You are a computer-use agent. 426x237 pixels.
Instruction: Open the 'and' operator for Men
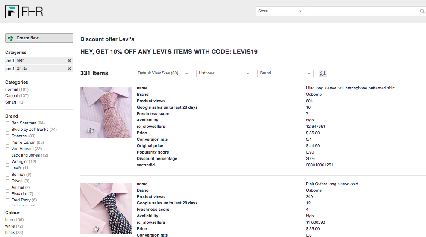10,61
